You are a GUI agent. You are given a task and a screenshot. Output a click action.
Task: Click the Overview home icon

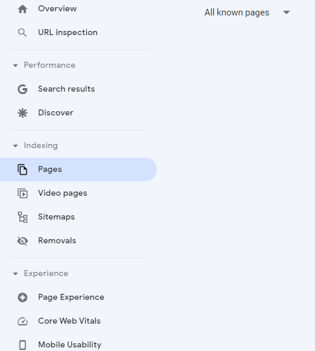pyautogui.click(x=23, y=9)
